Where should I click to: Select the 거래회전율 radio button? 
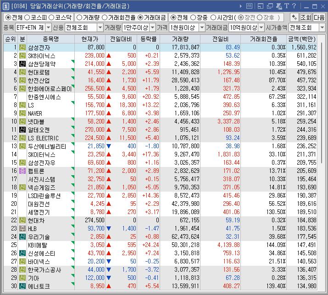[105, 17]
